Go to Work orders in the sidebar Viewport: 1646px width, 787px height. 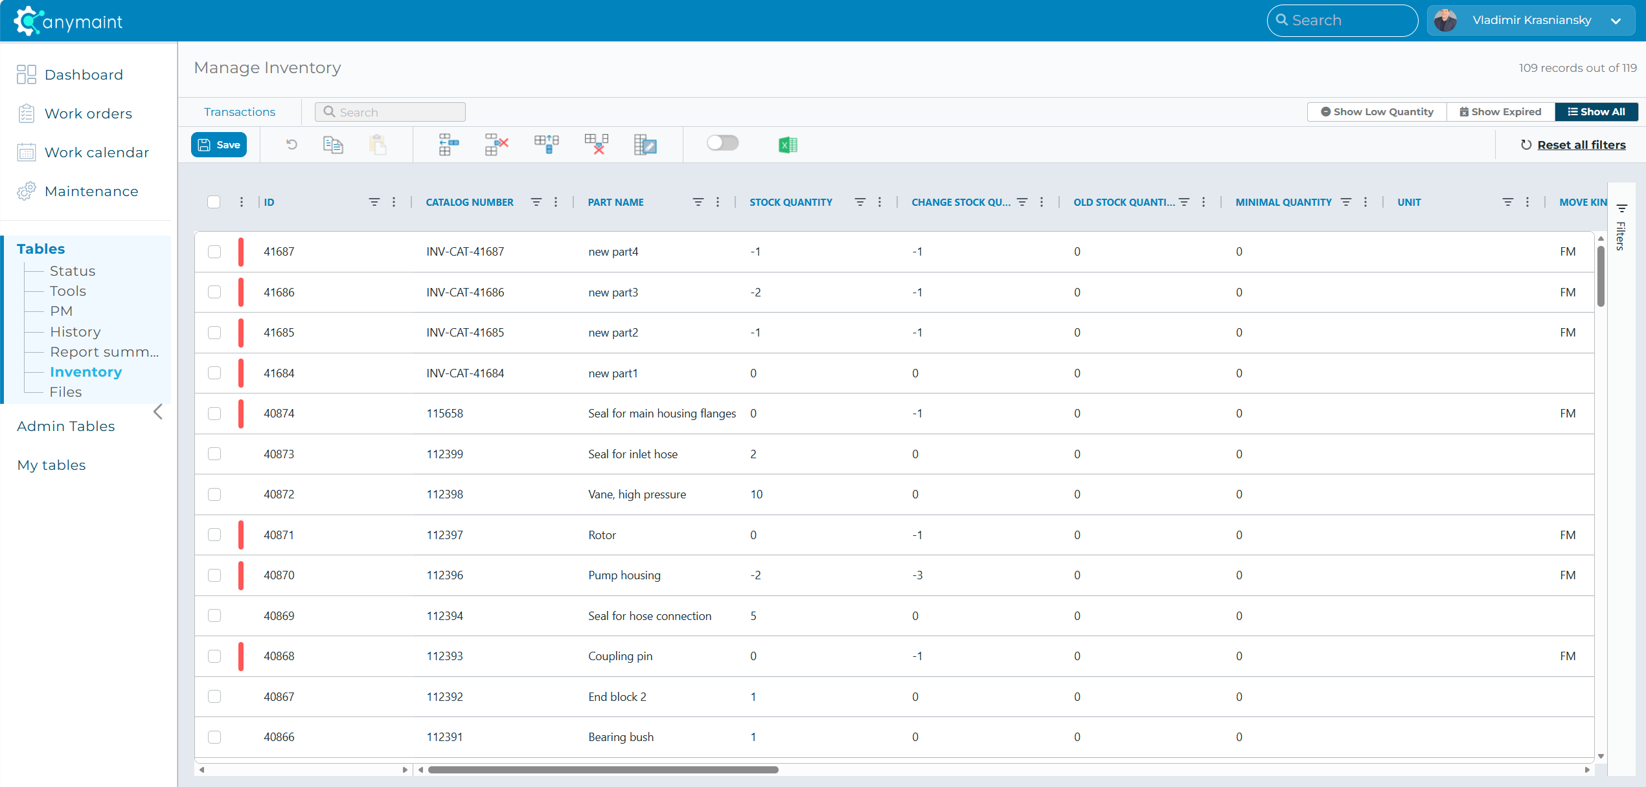88,114
